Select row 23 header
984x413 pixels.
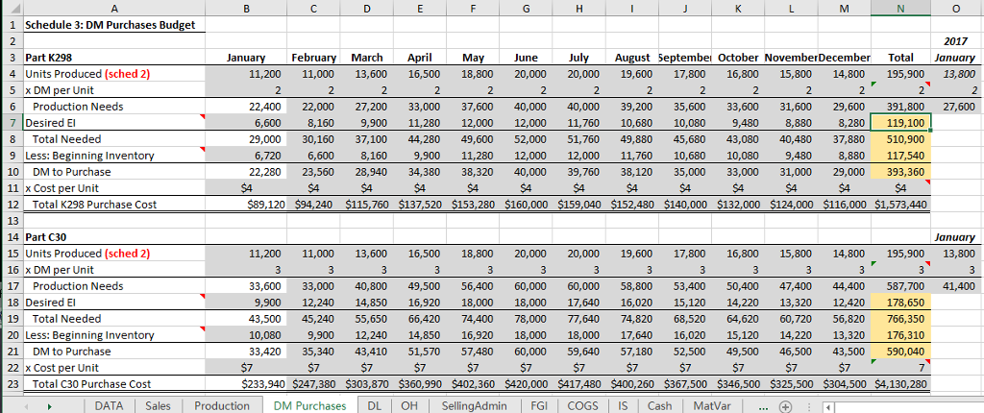click(x=11, y=384)
